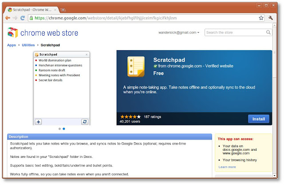Close the Scratchpad tab
This screenshot has width=284, height=185.
tap(55, 10)
